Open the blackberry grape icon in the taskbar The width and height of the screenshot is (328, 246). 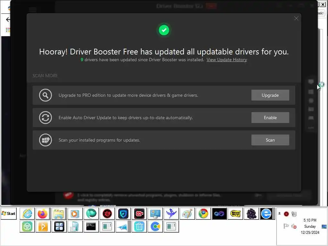click(251, 214)
